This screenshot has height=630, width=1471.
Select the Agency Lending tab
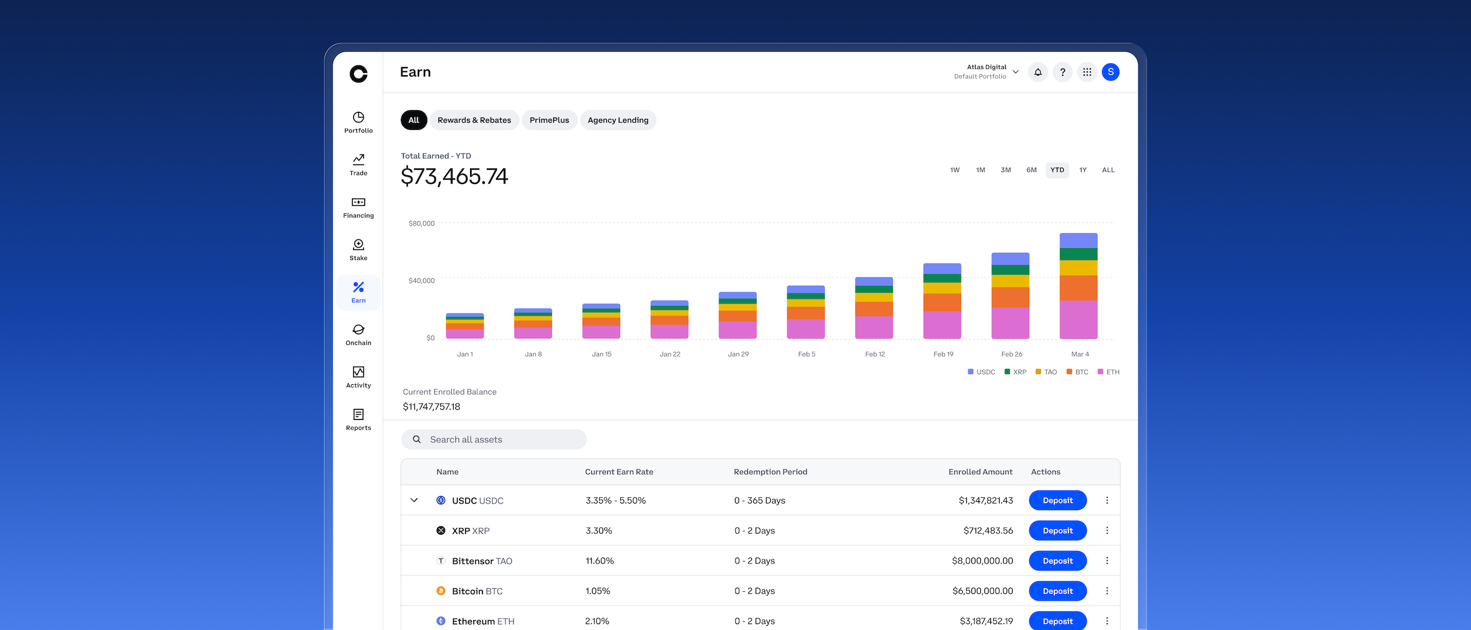click(618, 120)
